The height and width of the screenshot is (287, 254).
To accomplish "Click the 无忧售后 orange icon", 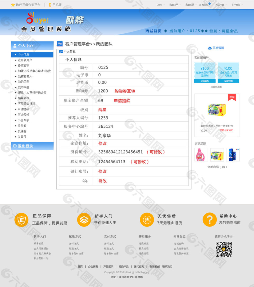I will pos(147,220).
